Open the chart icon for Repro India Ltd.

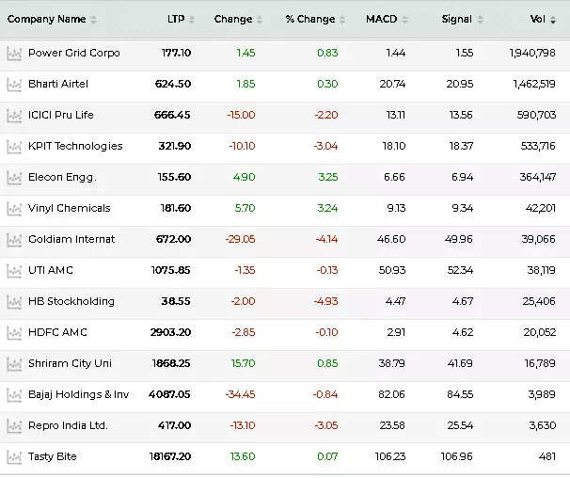click(14, 426)
